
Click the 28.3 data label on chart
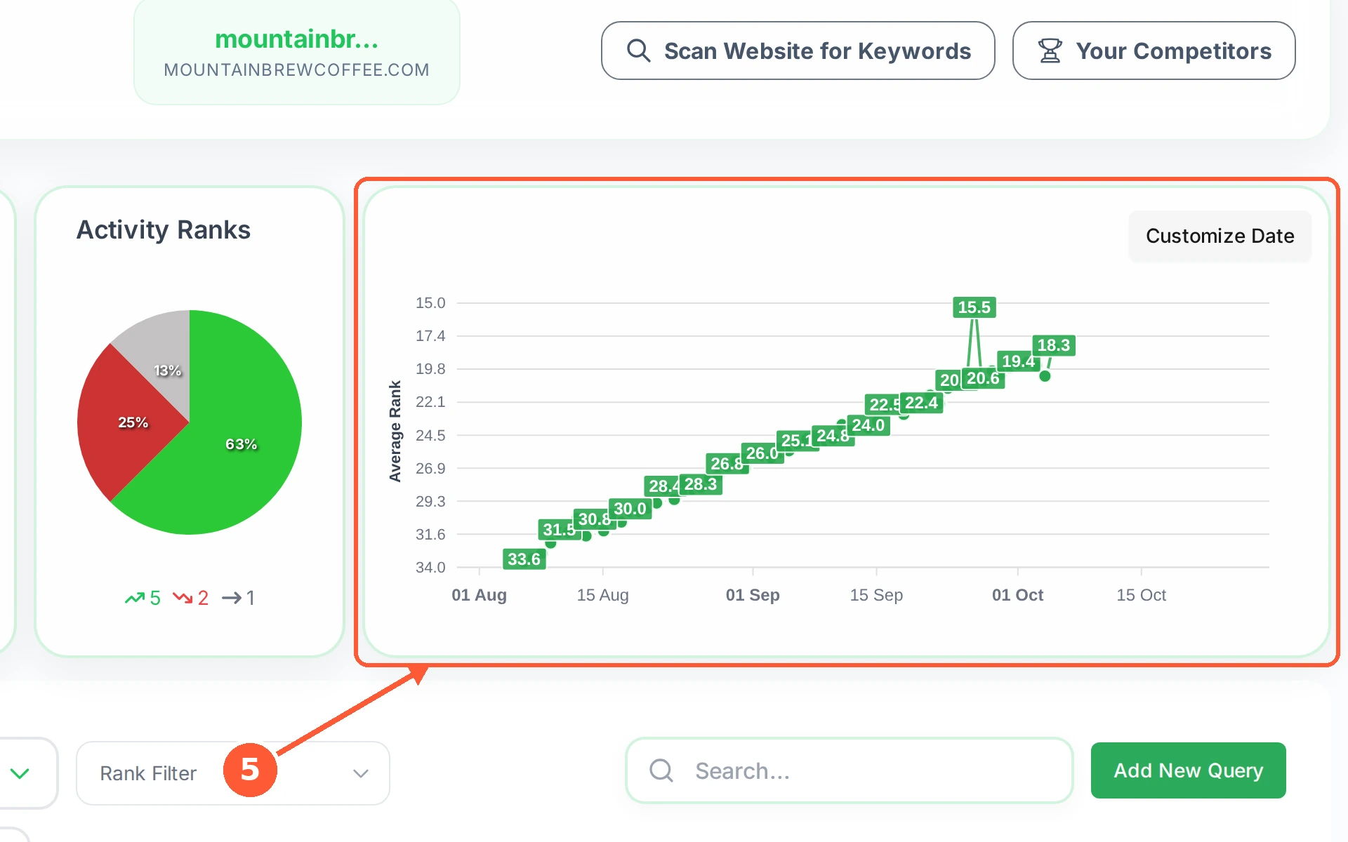tap(701, 484)
